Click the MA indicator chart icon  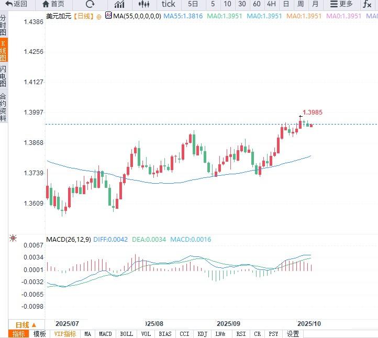point(108,15)
